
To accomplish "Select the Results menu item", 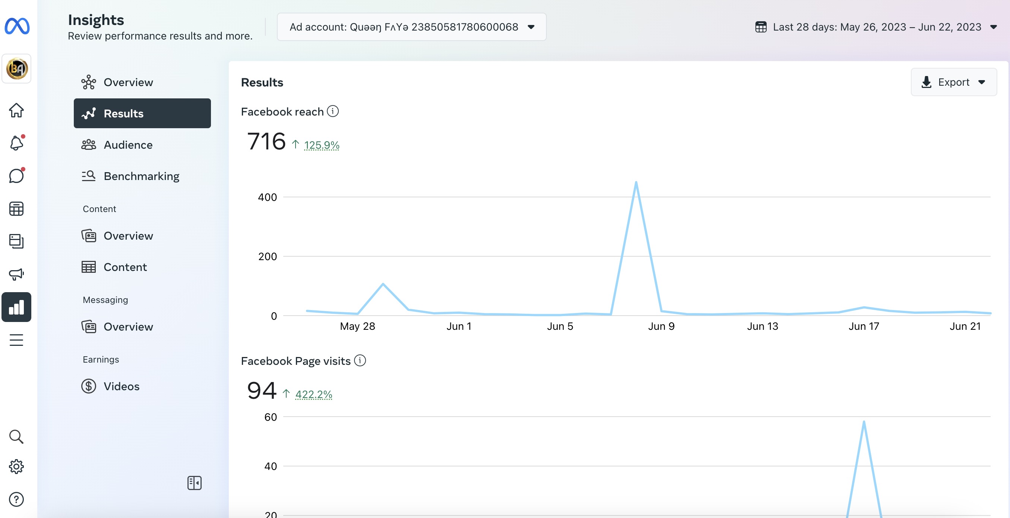I will pyautogui.click(x=142, y=113).
